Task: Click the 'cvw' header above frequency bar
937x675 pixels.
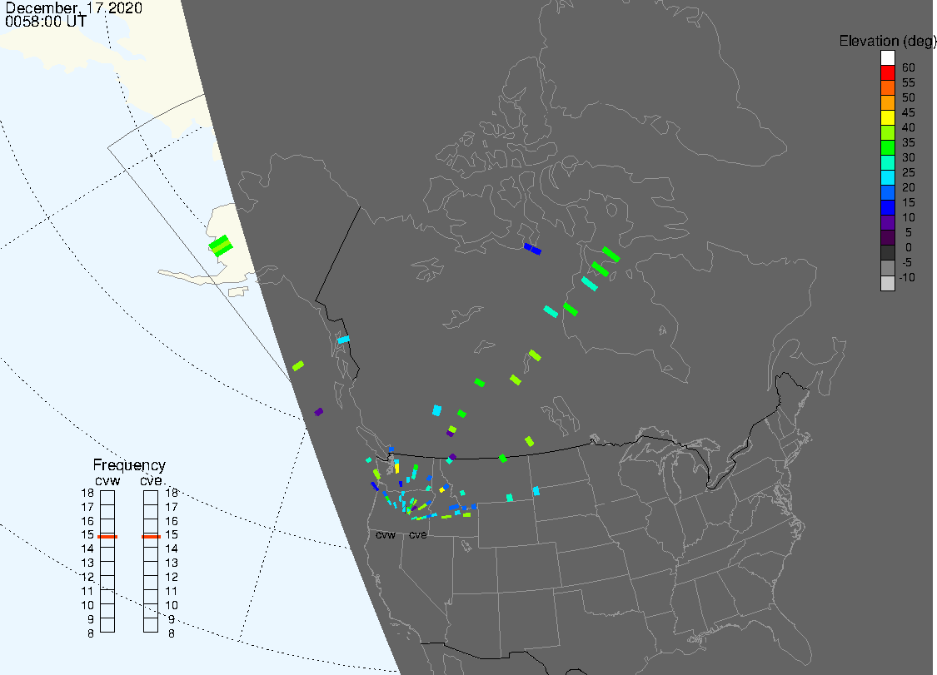Action: pos(107,481)
